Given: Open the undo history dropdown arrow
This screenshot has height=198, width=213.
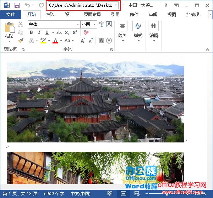Looking at the screenshot, I should 33,5.
